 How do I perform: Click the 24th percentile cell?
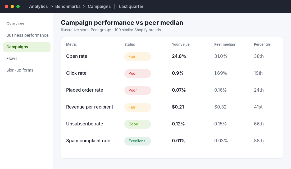click(259, 90)
